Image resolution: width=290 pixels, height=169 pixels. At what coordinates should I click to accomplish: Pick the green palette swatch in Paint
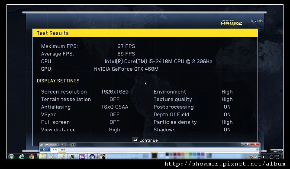191,154
